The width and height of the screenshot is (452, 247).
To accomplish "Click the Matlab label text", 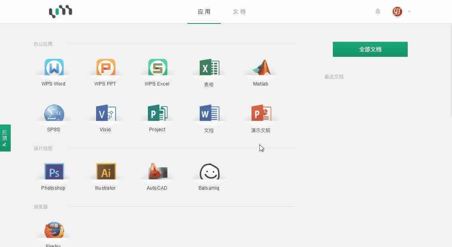I will (x=261, y=84).
